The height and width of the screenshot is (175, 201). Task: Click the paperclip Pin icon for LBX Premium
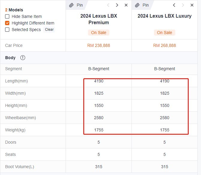(71, 5)
